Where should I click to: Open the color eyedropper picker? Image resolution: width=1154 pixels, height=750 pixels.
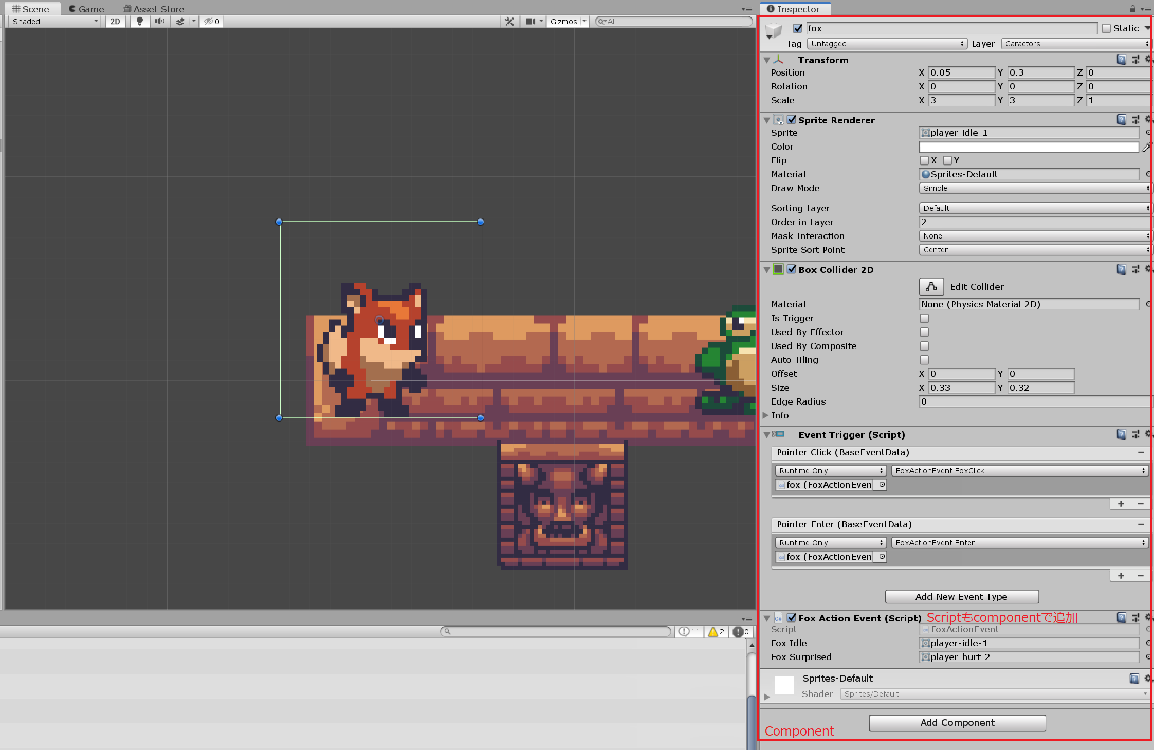click(1146, 148)
